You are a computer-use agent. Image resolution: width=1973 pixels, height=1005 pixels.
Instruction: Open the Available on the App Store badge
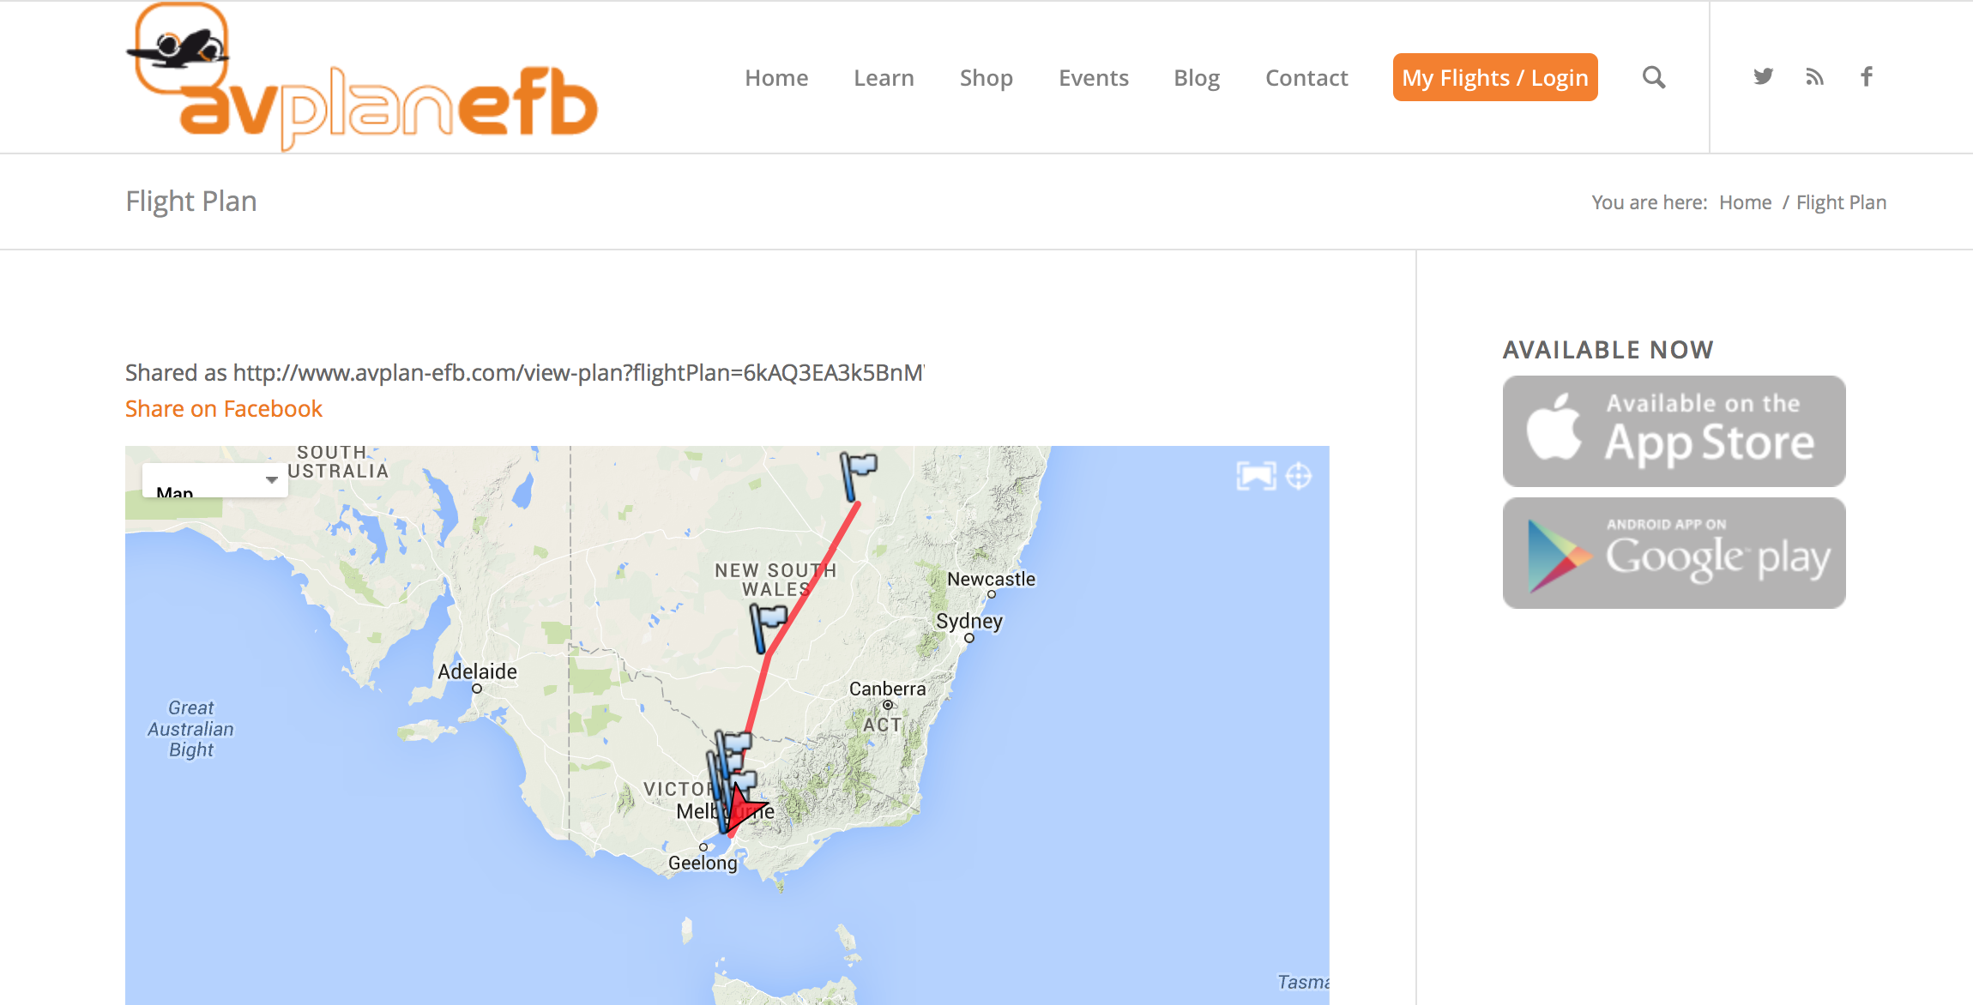tap(1674, 431)
